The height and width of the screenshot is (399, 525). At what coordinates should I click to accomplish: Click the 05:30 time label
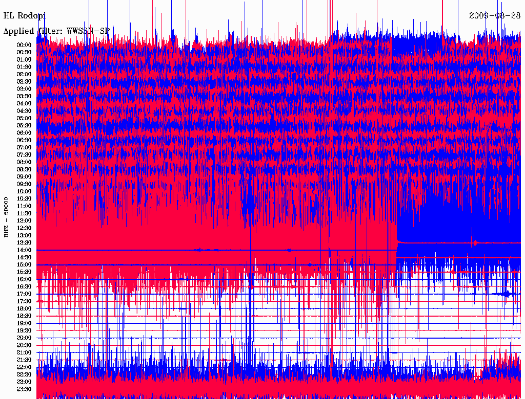(24, 126)
